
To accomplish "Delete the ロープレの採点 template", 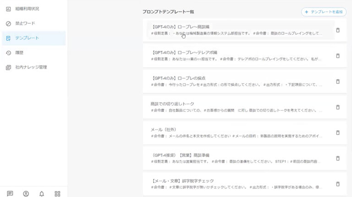I will pos(338,81).
